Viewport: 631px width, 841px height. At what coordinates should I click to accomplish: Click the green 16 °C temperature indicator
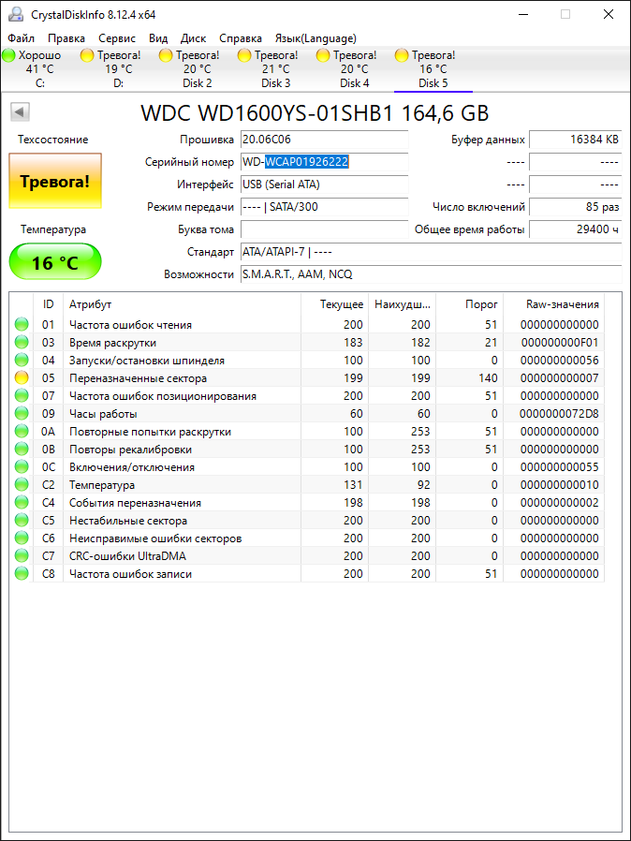[x=54, y=261]
